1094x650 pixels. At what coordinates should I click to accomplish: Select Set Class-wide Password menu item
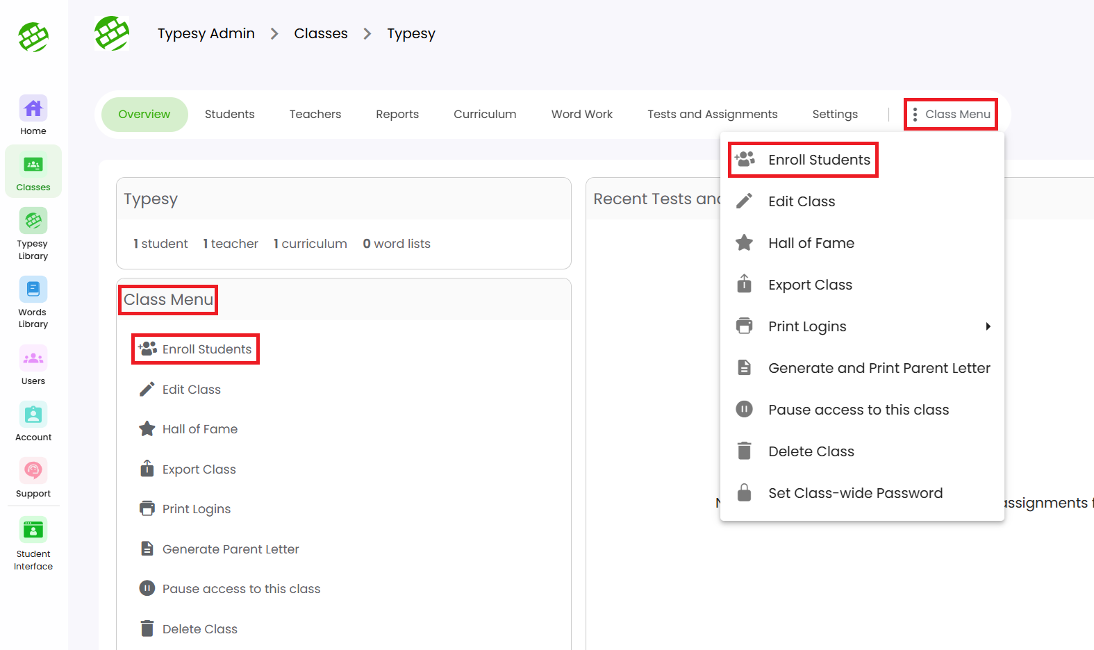click(854, 493)
